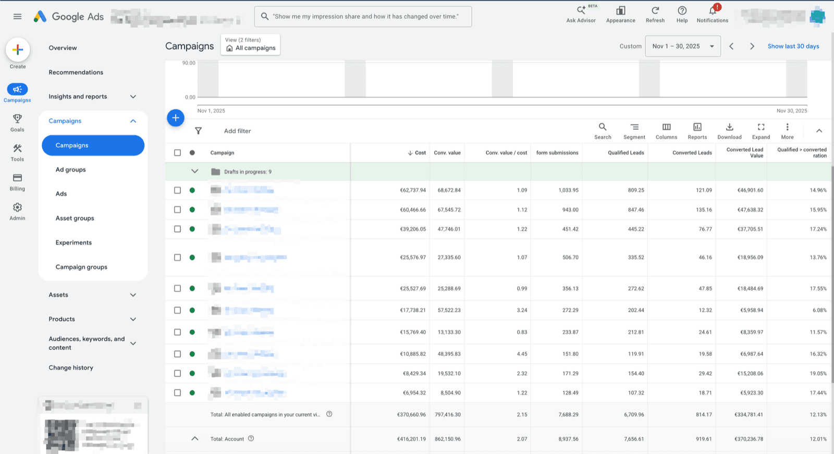Select all campaigns header checkbox

click(177, 153)
